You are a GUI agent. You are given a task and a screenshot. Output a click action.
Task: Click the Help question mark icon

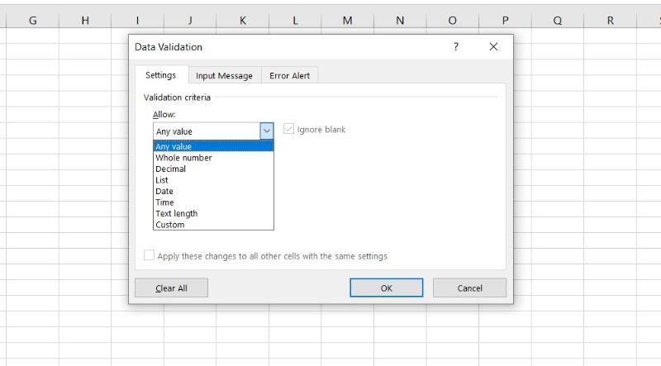coord(456,47)
